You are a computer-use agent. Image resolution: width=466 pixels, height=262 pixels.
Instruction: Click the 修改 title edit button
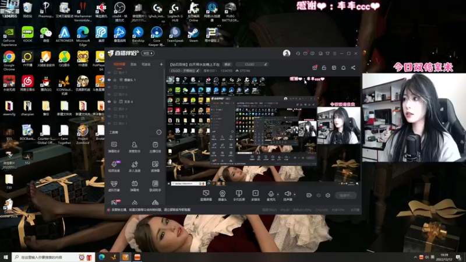(227, 64)
